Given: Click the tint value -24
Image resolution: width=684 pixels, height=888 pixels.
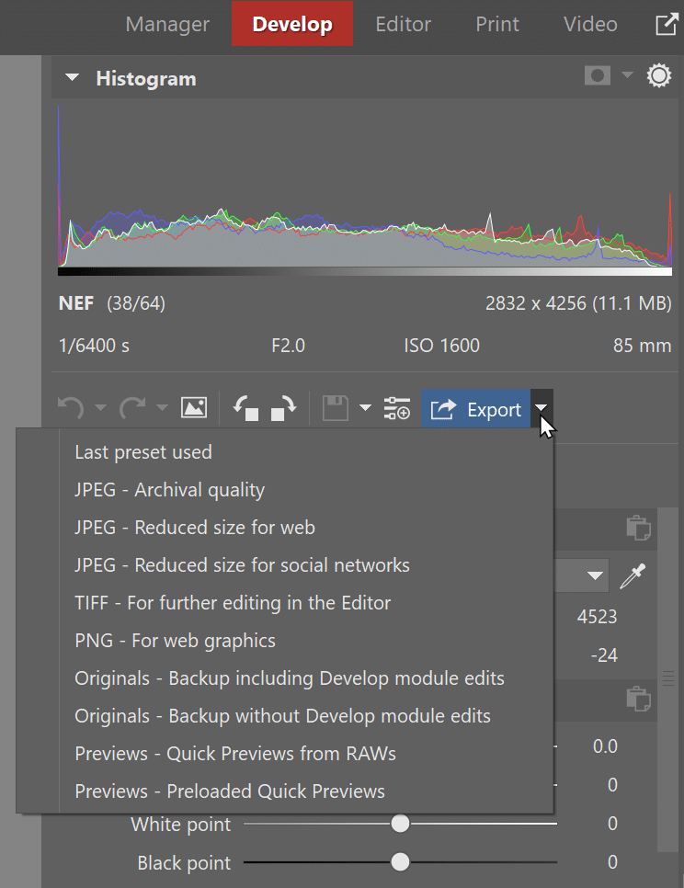Looking at the screenshot, I should (604, 655).
